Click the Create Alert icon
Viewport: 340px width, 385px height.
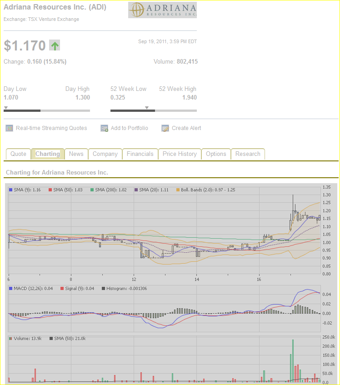[x=165, y=128]
